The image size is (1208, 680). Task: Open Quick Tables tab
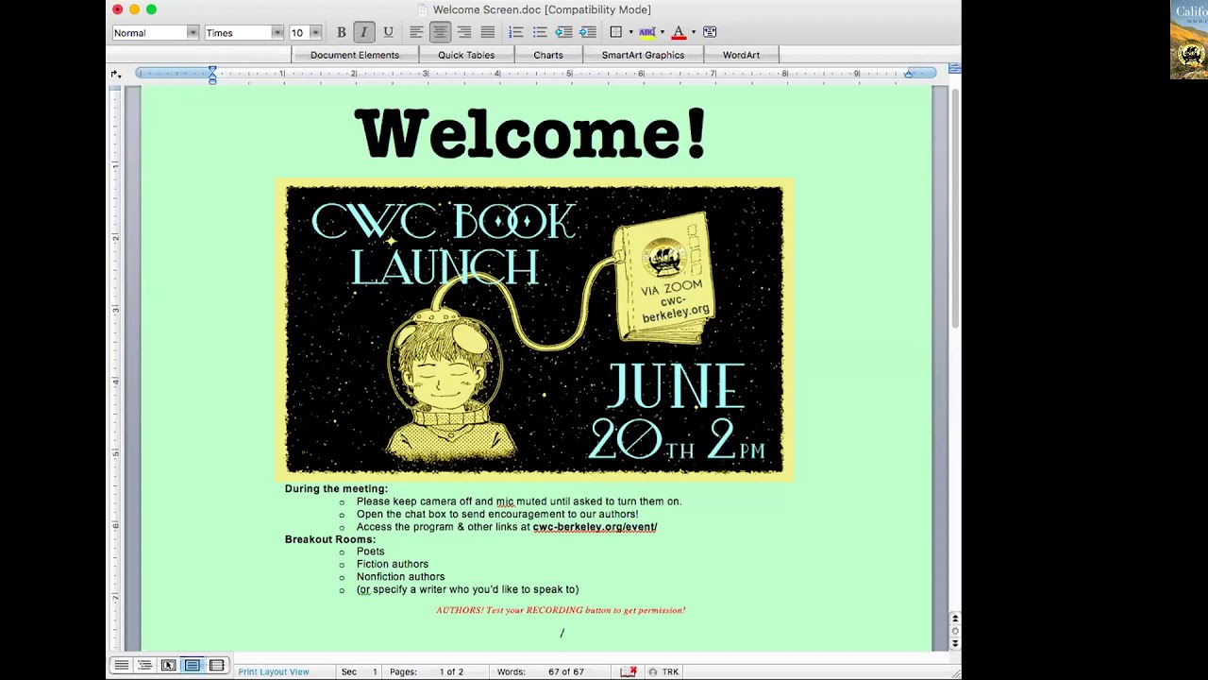(466, 55)
